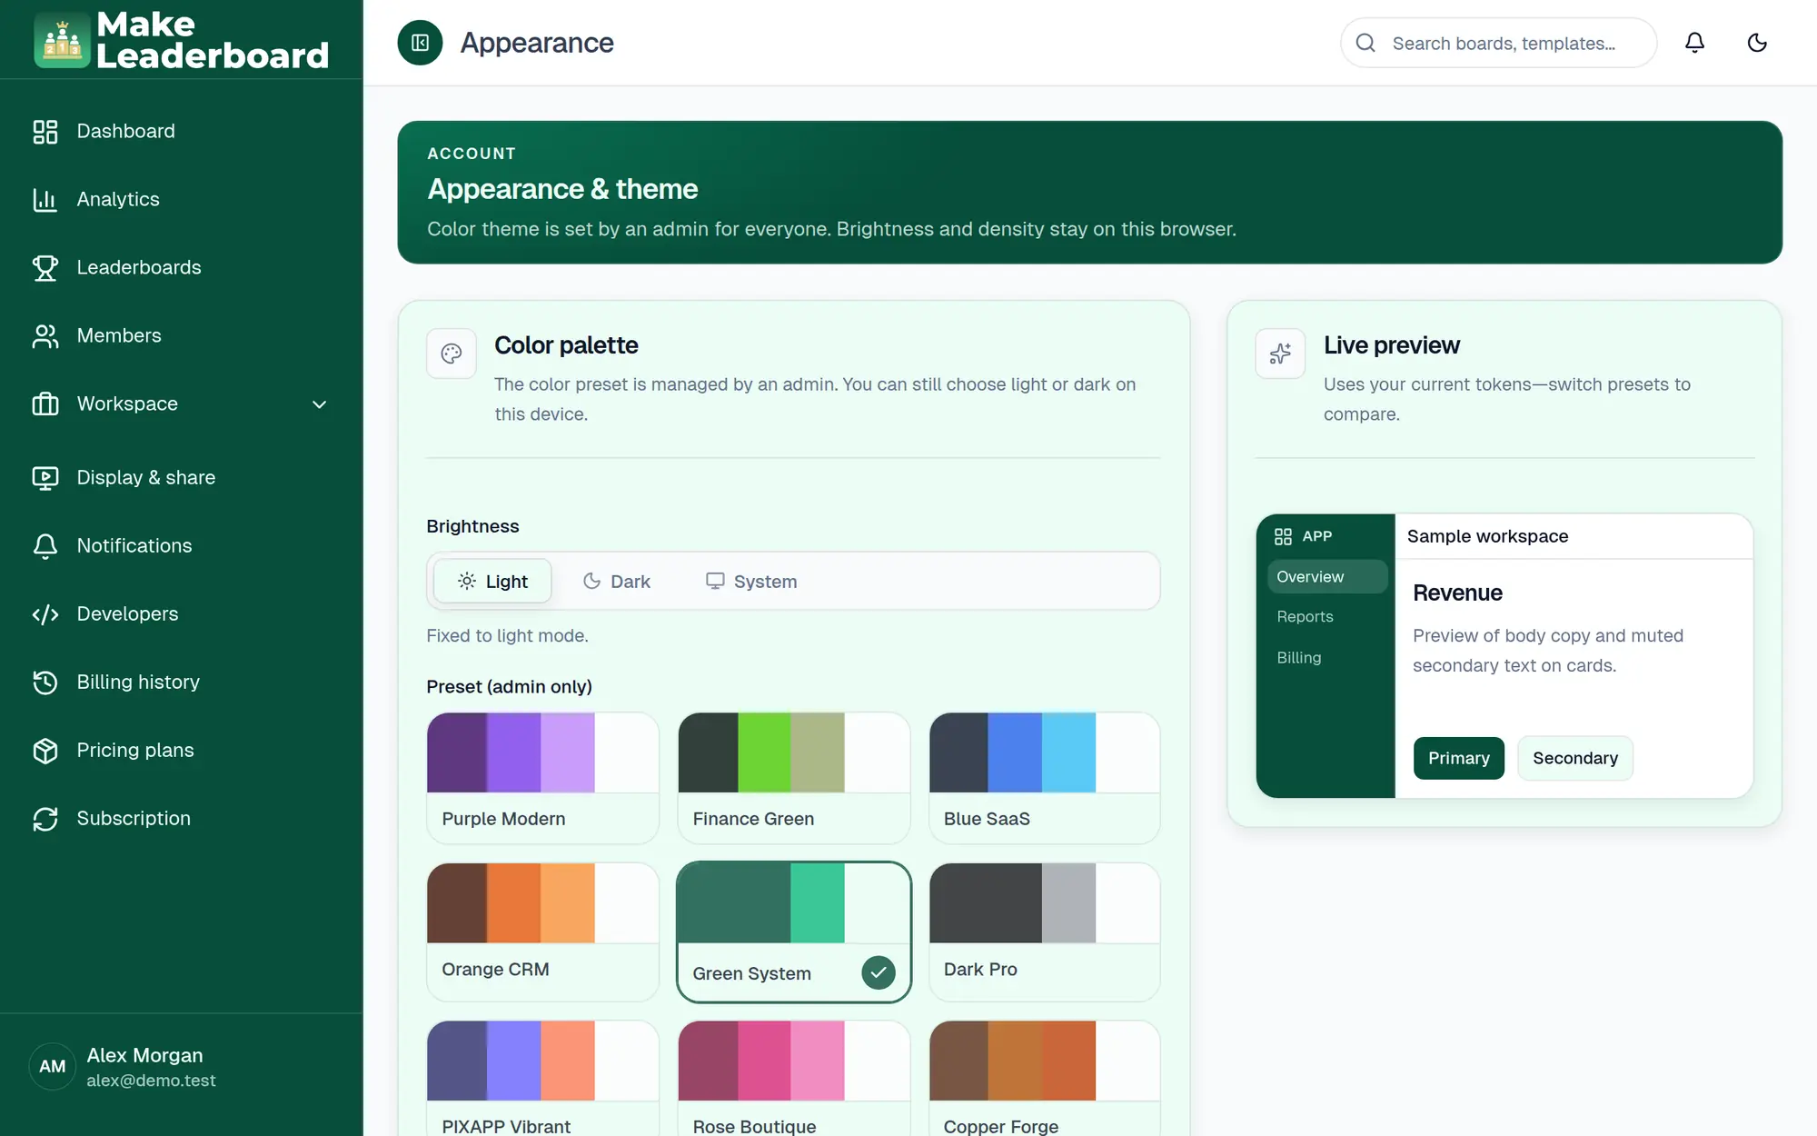Click the Secondary preview button
This screenshot has width=1817, height=1136.
click(x=1575, y=758)
